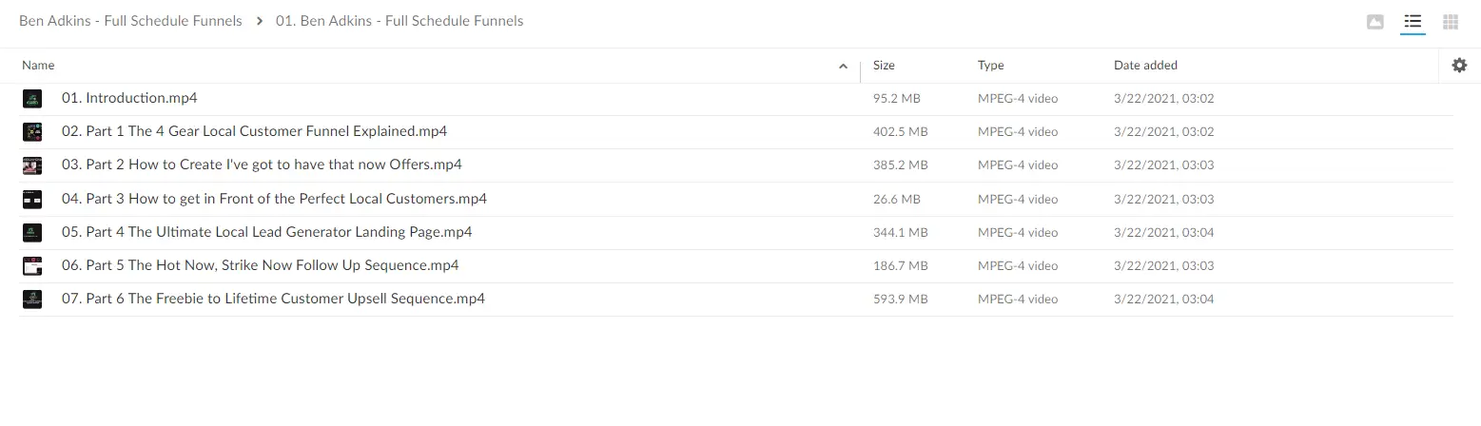Image resolution: width=1481 pixels, height=426 pixels.
Task: Sort files by Date added column
Action: (1145, 66)
